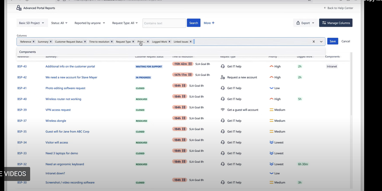Open Need an ergonomic keyboard summary
The width and height of the screenshot is (382, 191).
pyautogui.click(x=65, y=164)
